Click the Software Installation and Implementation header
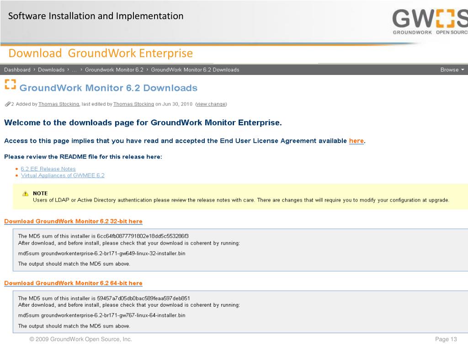This screenshot has width=468, height=351. pos(96,16)
